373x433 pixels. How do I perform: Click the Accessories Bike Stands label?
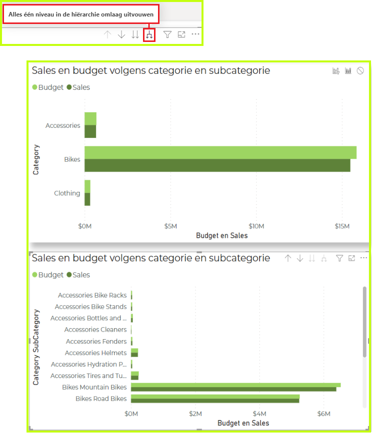point(90,307)
